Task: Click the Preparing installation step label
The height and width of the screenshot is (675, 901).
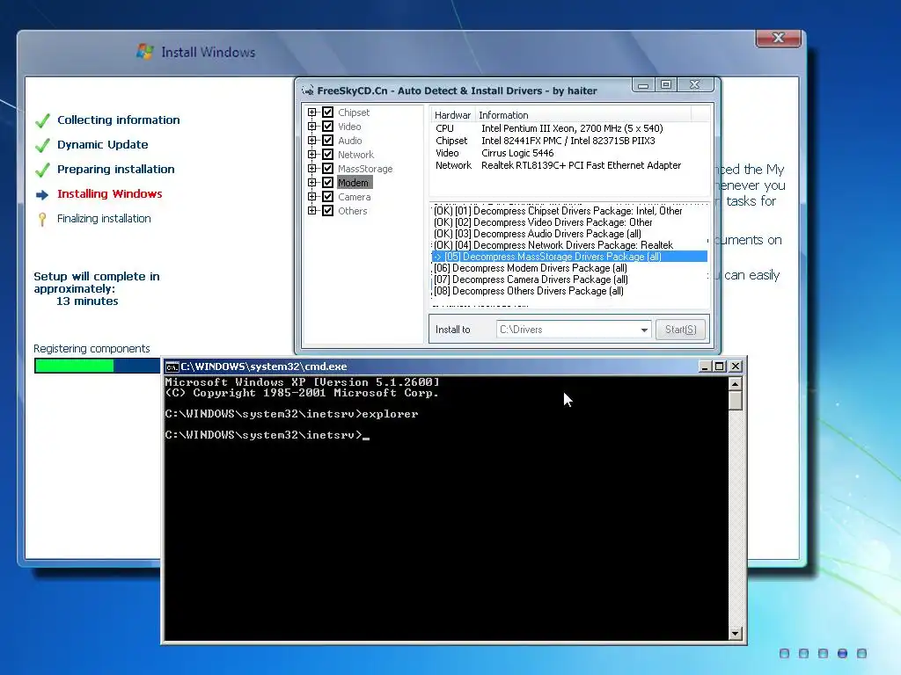Action: click(115, 170)
